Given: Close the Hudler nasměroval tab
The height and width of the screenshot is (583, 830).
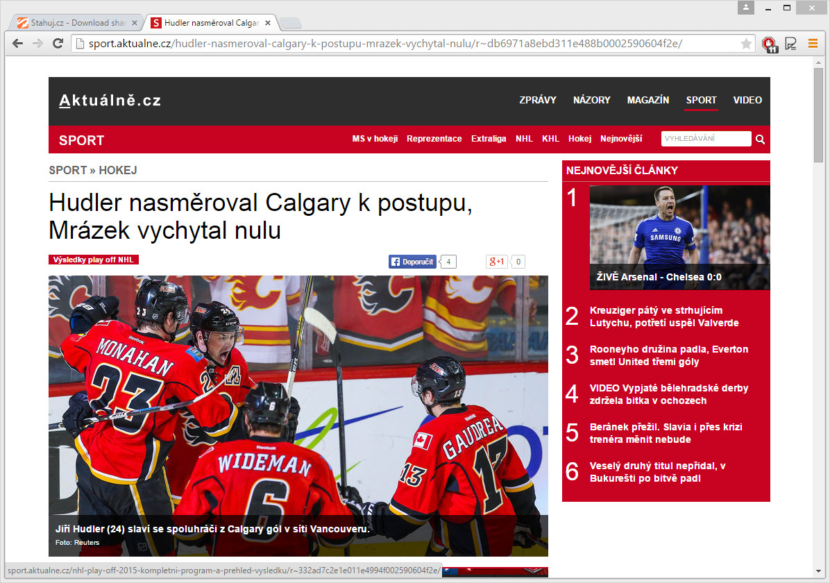Looking at the screenshot, I should coord(268,23).
